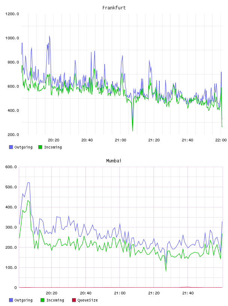The image size is (228, 306).
Task: Click the red QueueSize swatch in Mumbai legend
Action: (x=74, y=300)
